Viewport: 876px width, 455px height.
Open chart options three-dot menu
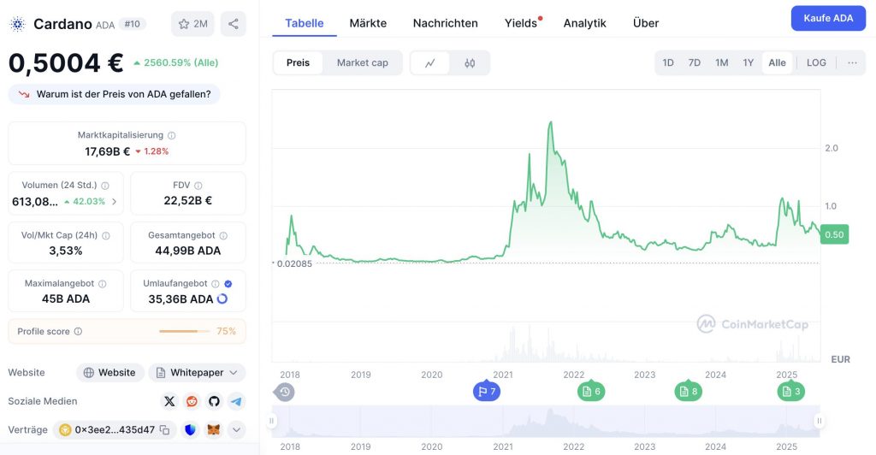click(x=852, y=63)
